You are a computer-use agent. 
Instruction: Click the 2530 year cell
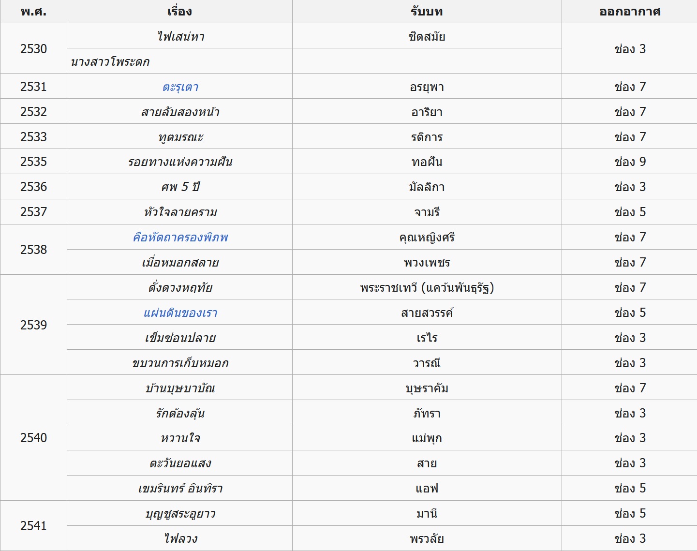(x=33, y=49)
